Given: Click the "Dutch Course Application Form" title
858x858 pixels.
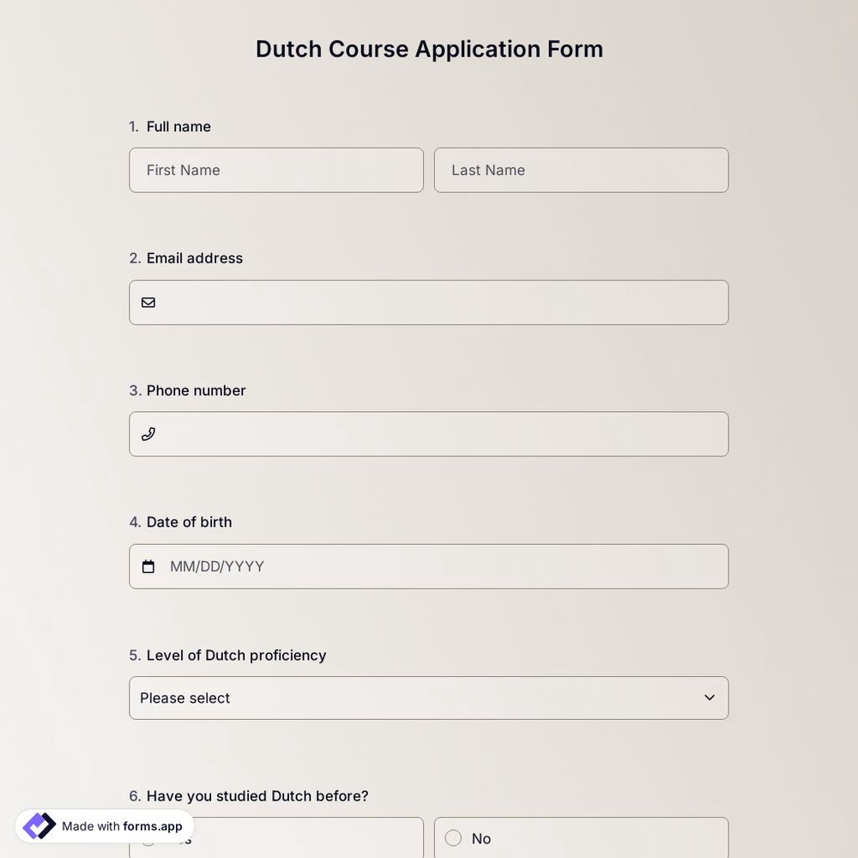Looking at the screenshot, I should [429, 49].
